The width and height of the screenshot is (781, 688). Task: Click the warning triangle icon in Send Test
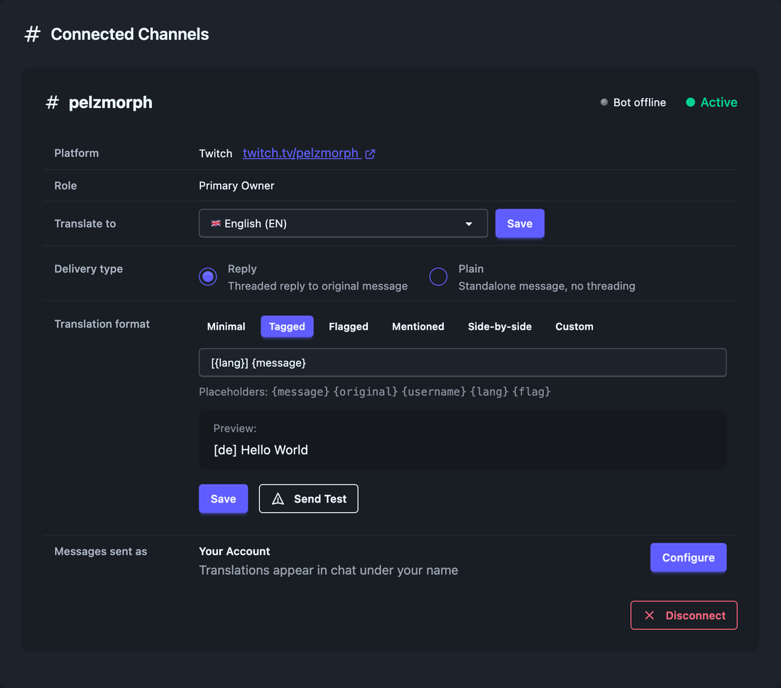tap(278, 498)
